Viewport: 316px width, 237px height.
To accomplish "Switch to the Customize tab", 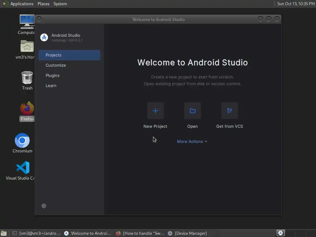I will (69, 65).
